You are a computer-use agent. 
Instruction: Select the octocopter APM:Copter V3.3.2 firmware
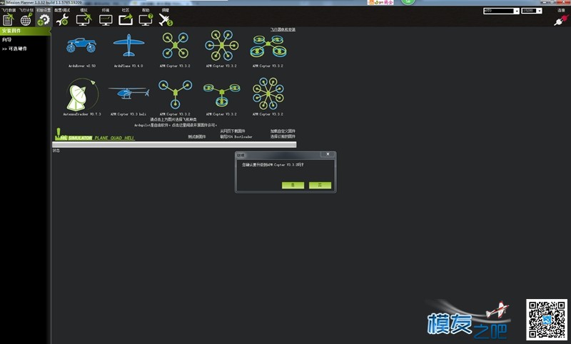click(x=268, y=93)
